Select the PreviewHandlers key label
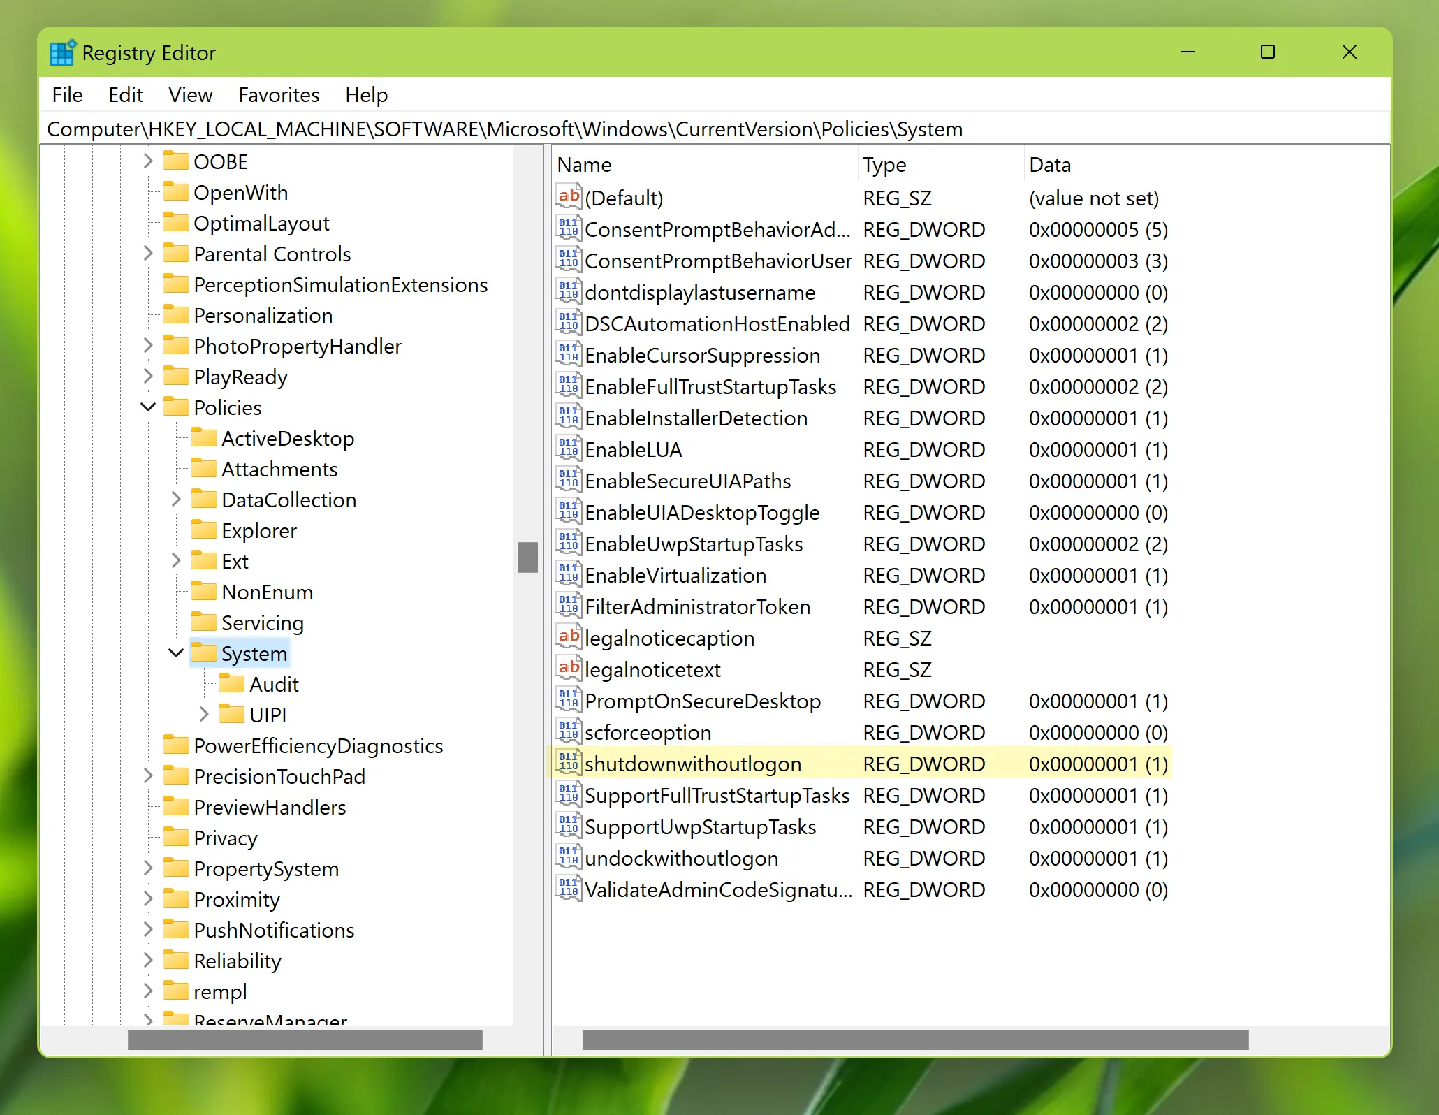Screen dimensions: 1439x1115 pos(270,807)
